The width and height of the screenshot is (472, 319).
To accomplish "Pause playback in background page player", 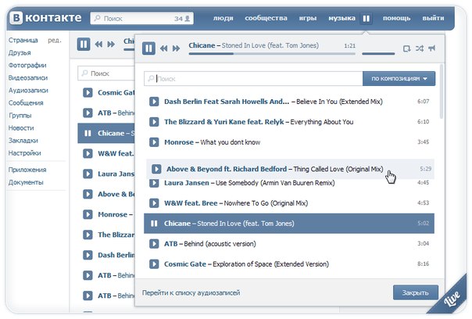I will 84,45.
